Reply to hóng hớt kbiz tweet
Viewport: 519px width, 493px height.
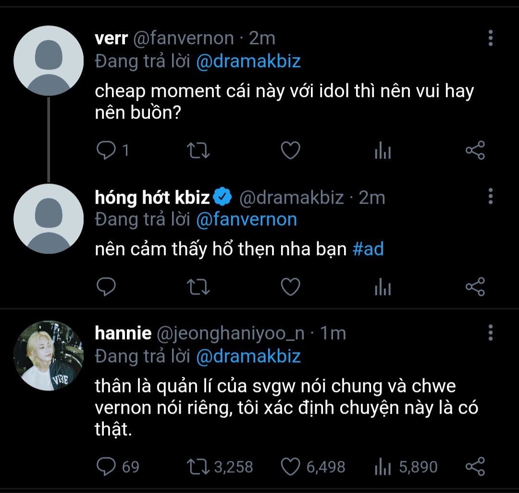tap(106, 287)
